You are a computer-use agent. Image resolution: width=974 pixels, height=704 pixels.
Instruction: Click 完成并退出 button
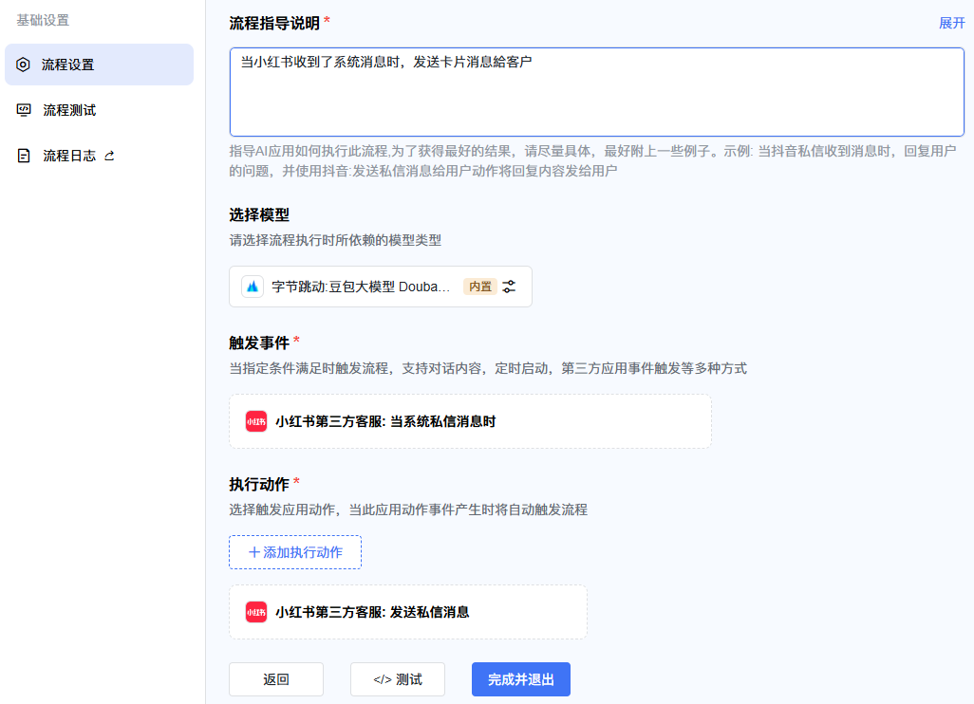520,679
